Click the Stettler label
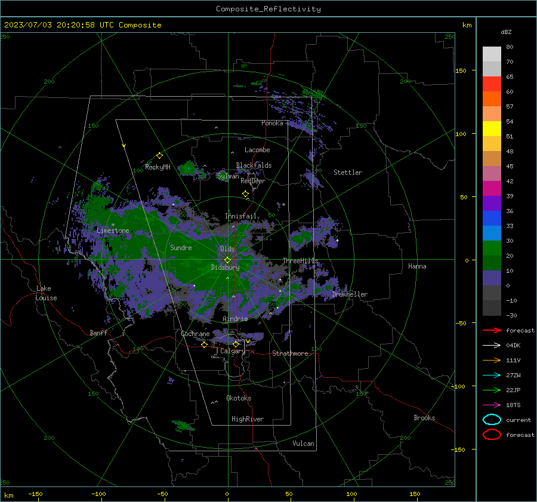This screenshot has height=502, width=537. (x=348, y=173)
